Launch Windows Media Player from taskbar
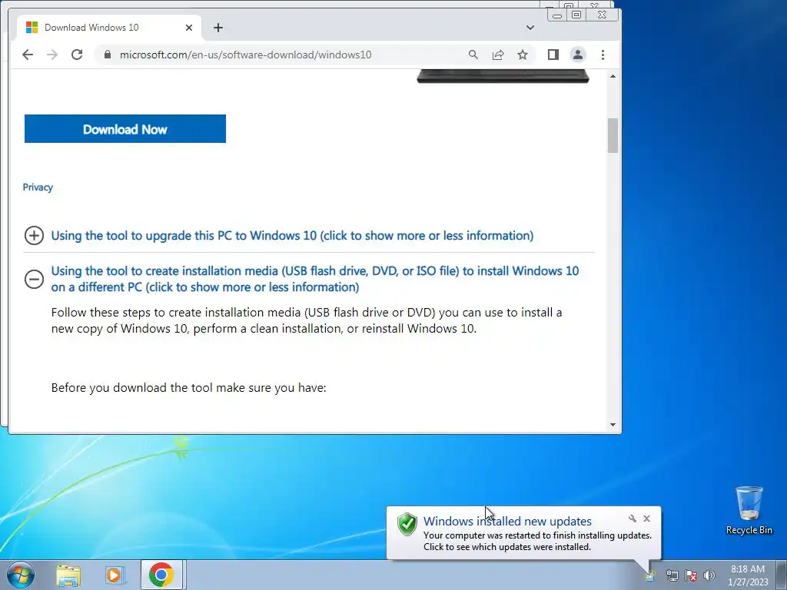The image size is (787, 590). tap(115, 575)
